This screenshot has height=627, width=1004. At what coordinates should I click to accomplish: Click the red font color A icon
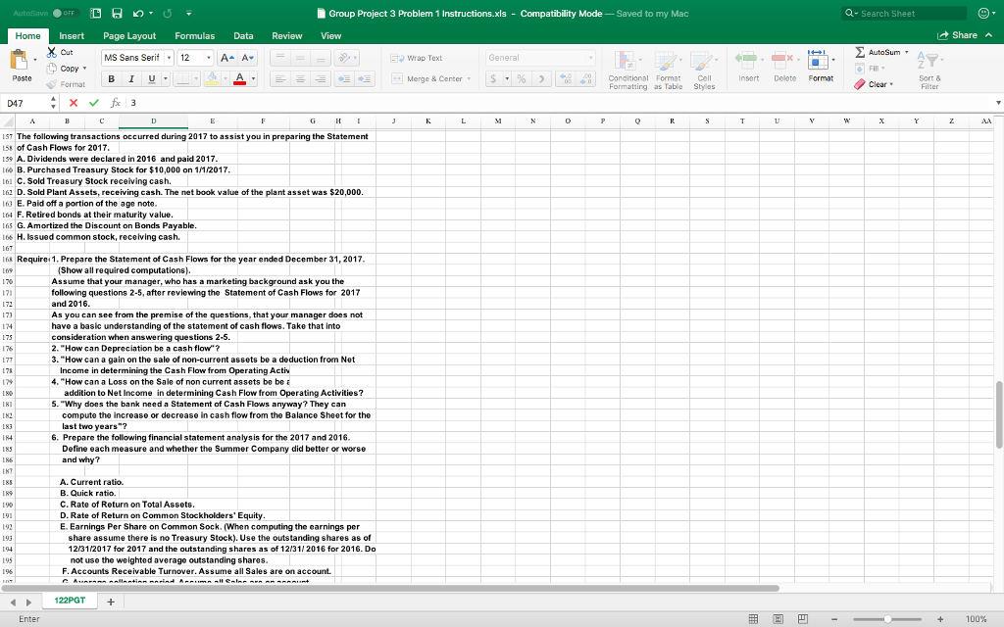point(240,78)
